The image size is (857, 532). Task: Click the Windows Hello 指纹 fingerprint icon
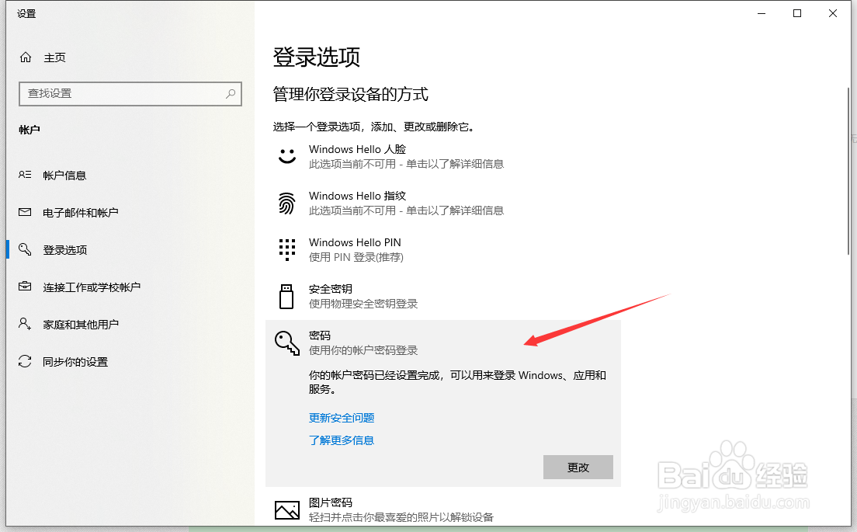[286, 202]
